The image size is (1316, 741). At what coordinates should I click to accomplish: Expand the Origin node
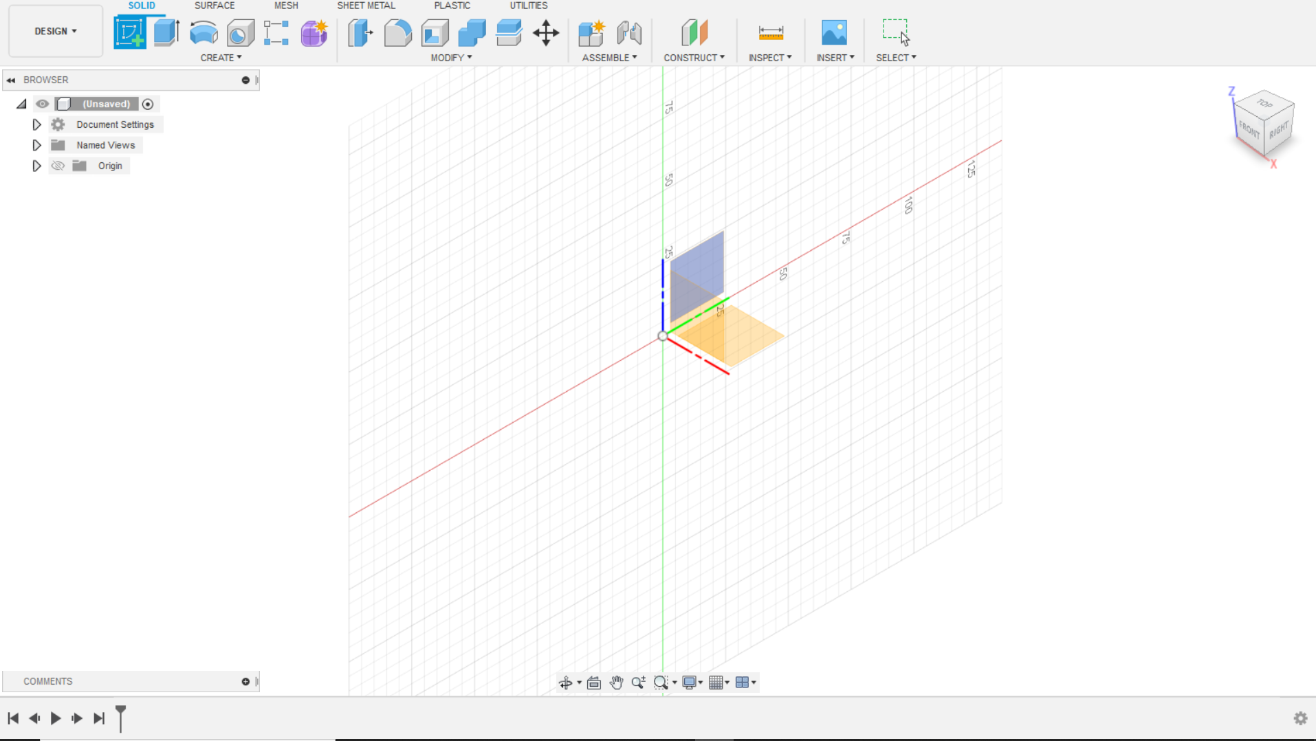(37, 166)
